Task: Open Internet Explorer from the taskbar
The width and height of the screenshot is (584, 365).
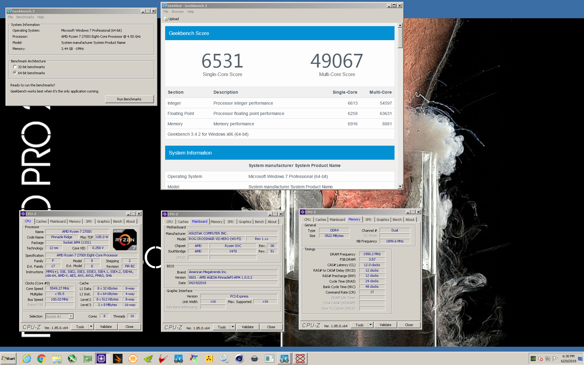Action: point(27,359)
